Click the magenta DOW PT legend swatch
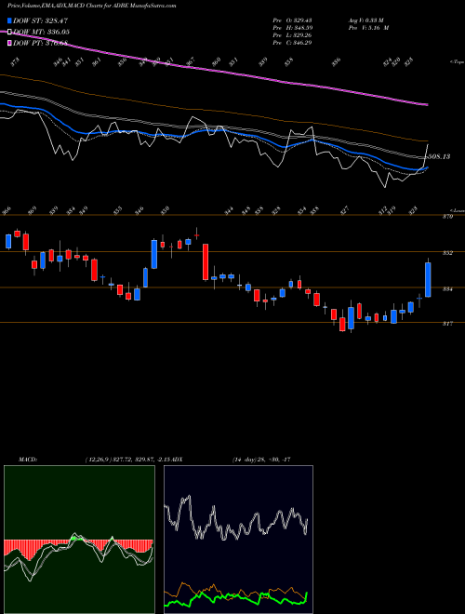 [10, 43]
